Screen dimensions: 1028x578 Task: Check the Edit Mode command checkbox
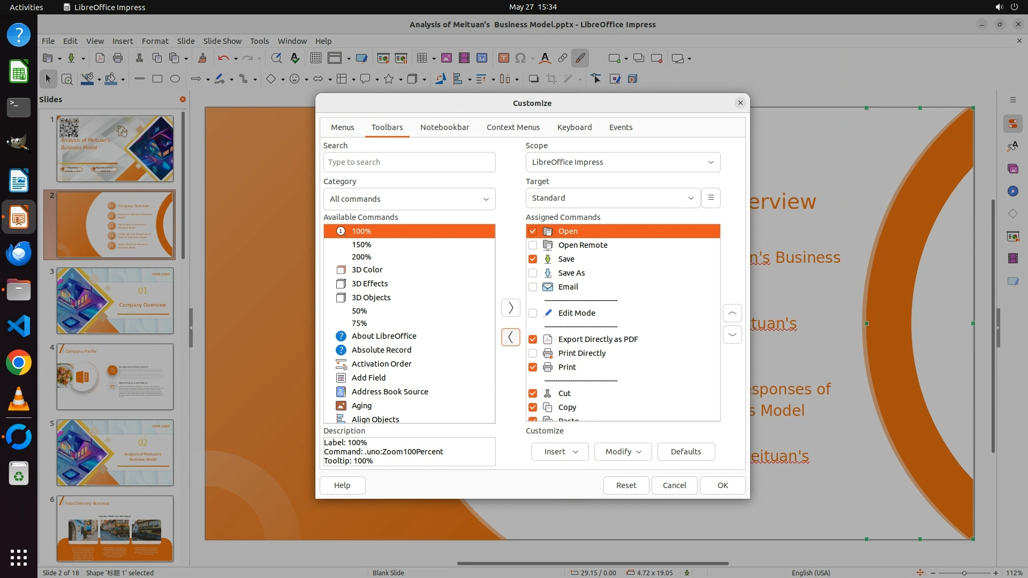point(533,313)
